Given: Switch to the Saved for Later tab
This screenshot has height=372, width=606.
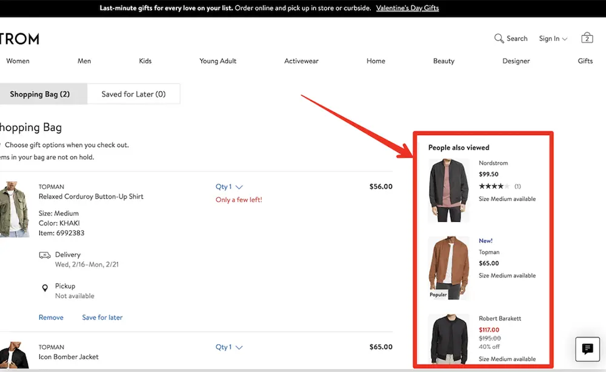Looking at the screenshot, I should pyautogui.click(x=133, y=94).
